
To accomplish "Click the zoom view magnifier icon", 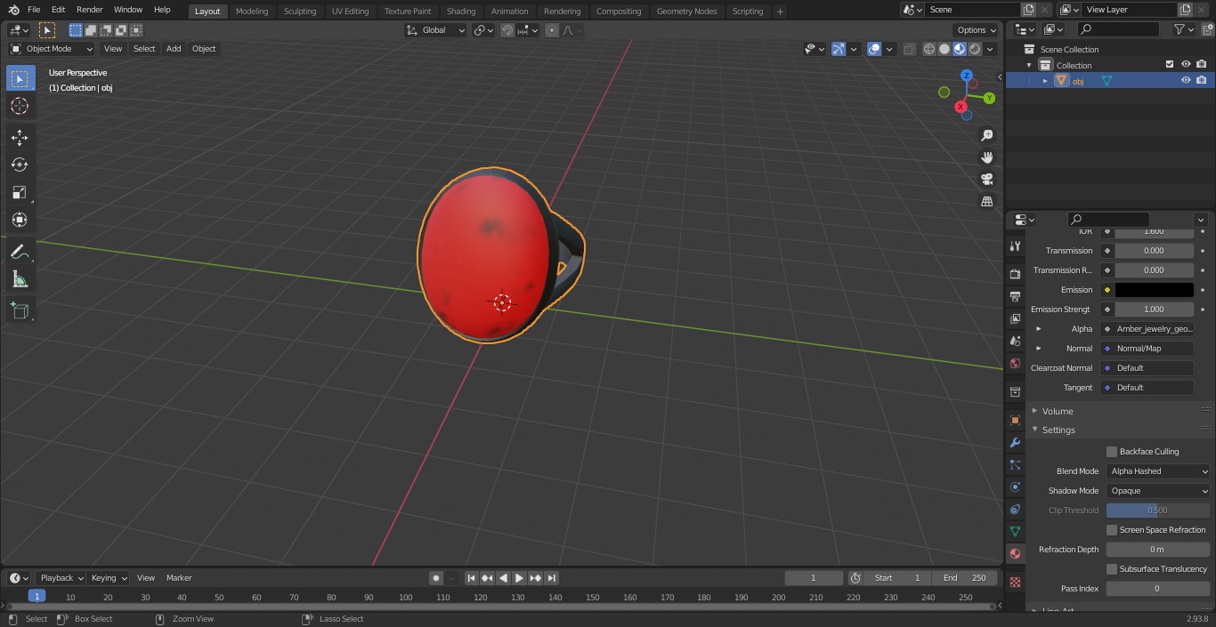I will pos(986,135).
